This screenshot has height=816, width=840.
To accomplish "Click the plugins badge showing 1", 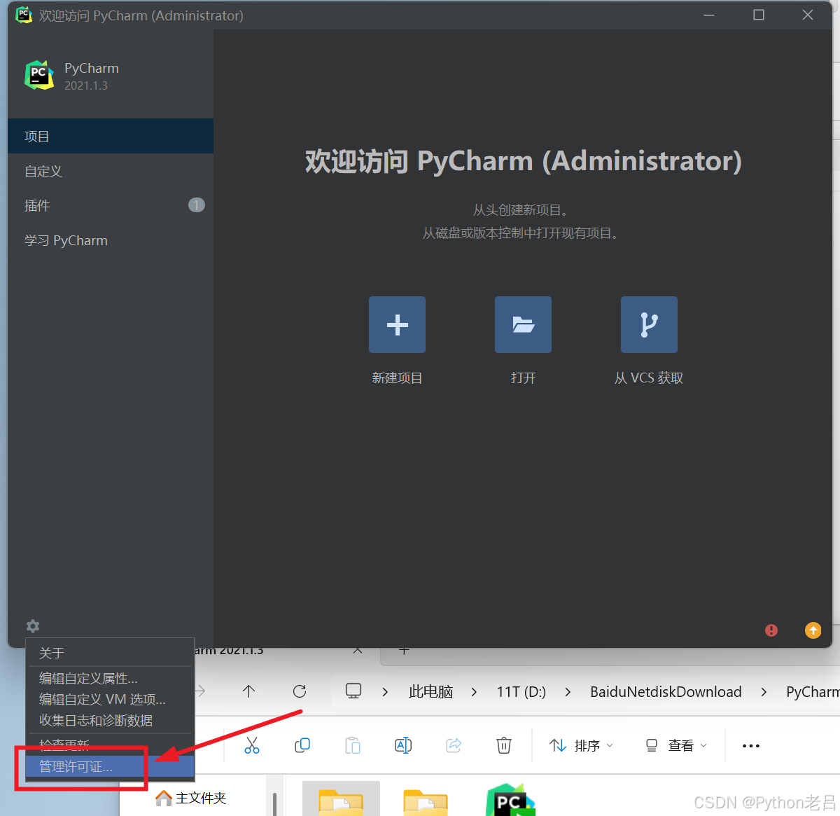I will pos(197,205).
